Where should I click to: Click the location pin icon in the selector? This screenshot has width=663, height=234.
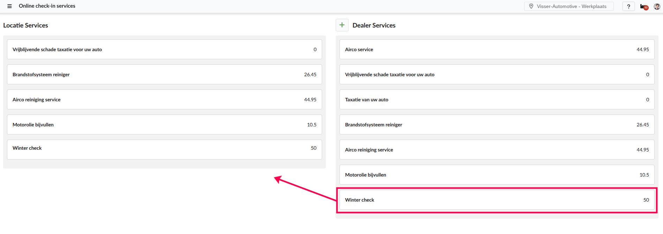(531, 6)
